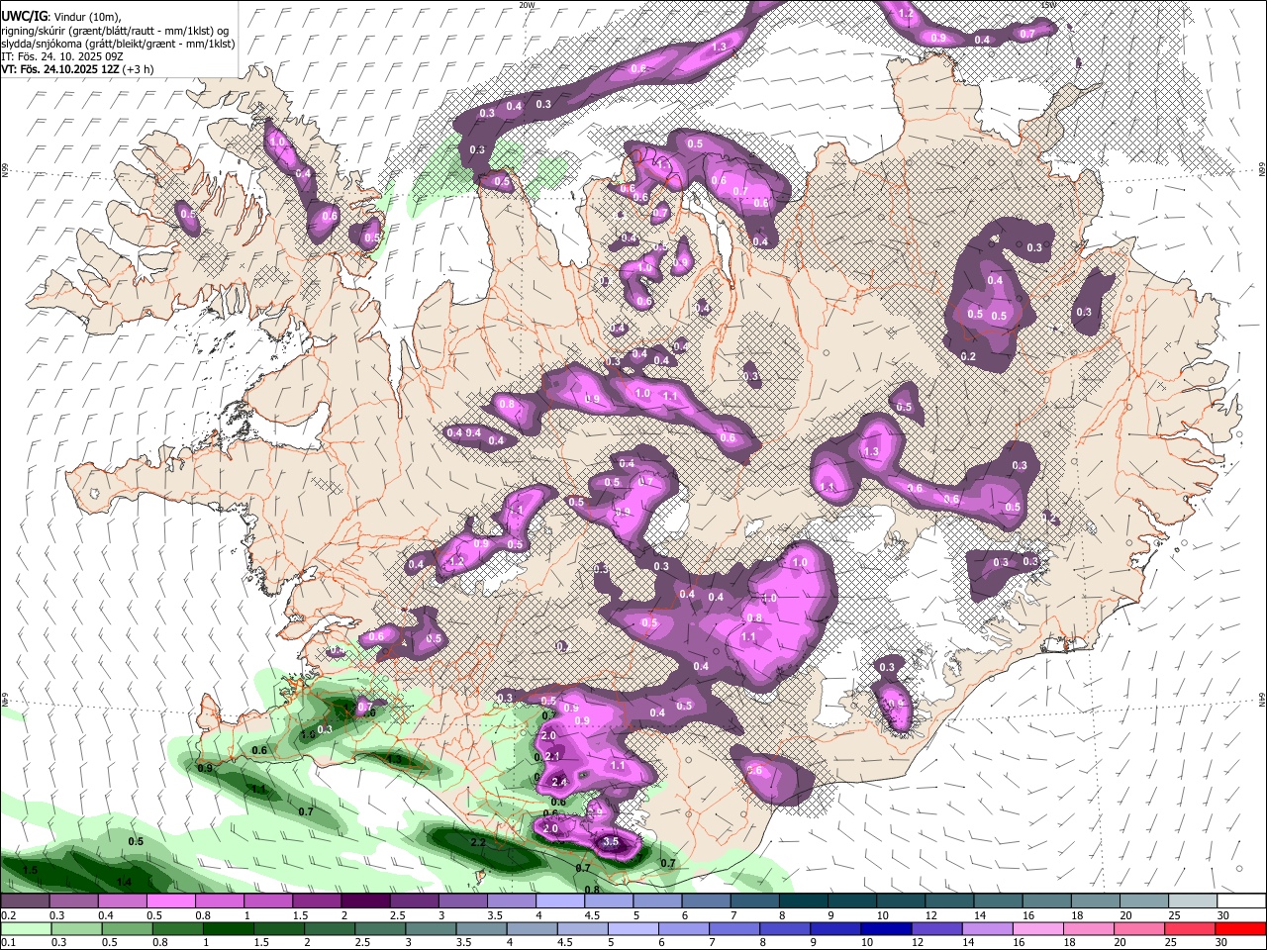Pick the lavender 4 snow legend swatch
Screen dimensions: 1267x950
(x=559, y=901)
